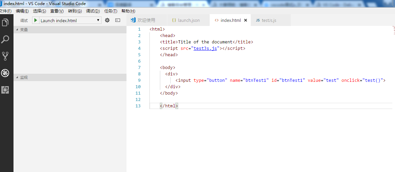This screenshot has width=395, height=172.
Task: Open the 帮助(H) menu
Action: tap(128, 11)
